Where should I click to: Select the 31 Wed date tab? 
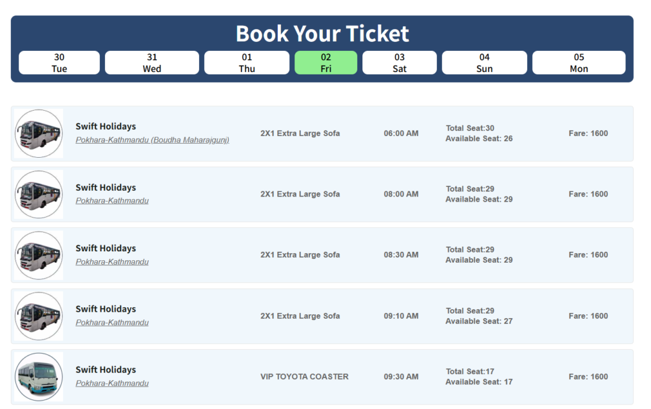click(152, 63)
